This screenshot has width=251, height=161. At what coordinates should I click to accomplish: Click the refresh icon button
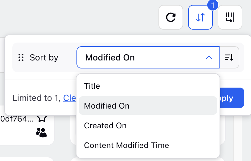pyautogui.click(x=171, y=17)
